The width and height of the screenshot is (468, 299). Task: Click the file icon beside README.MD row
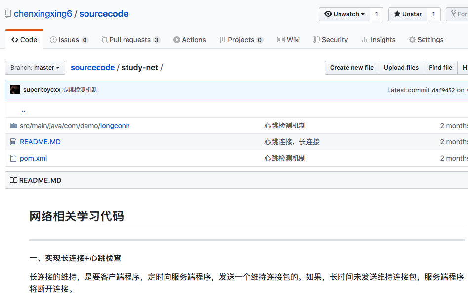pos(13,142)
